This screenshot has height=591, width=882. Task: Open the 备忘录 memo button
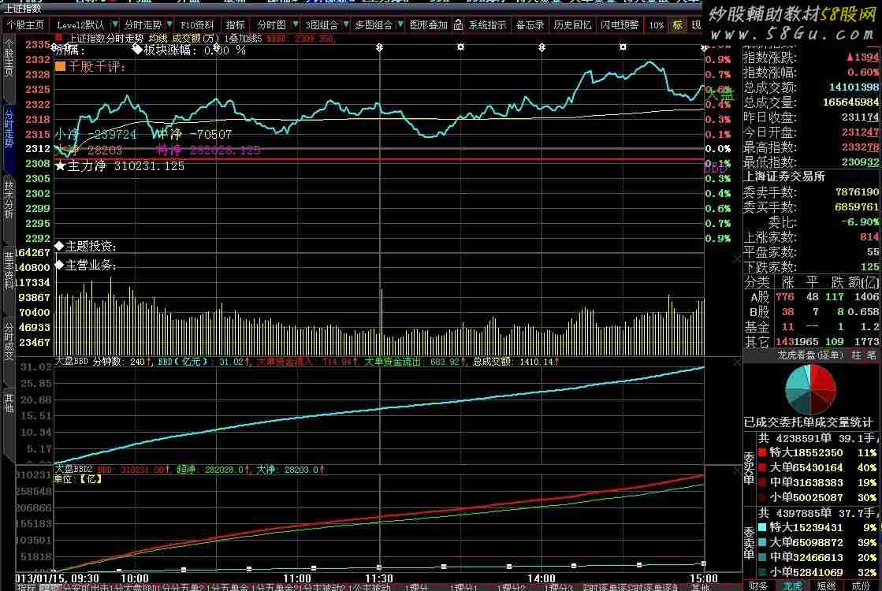click(530, 25)
